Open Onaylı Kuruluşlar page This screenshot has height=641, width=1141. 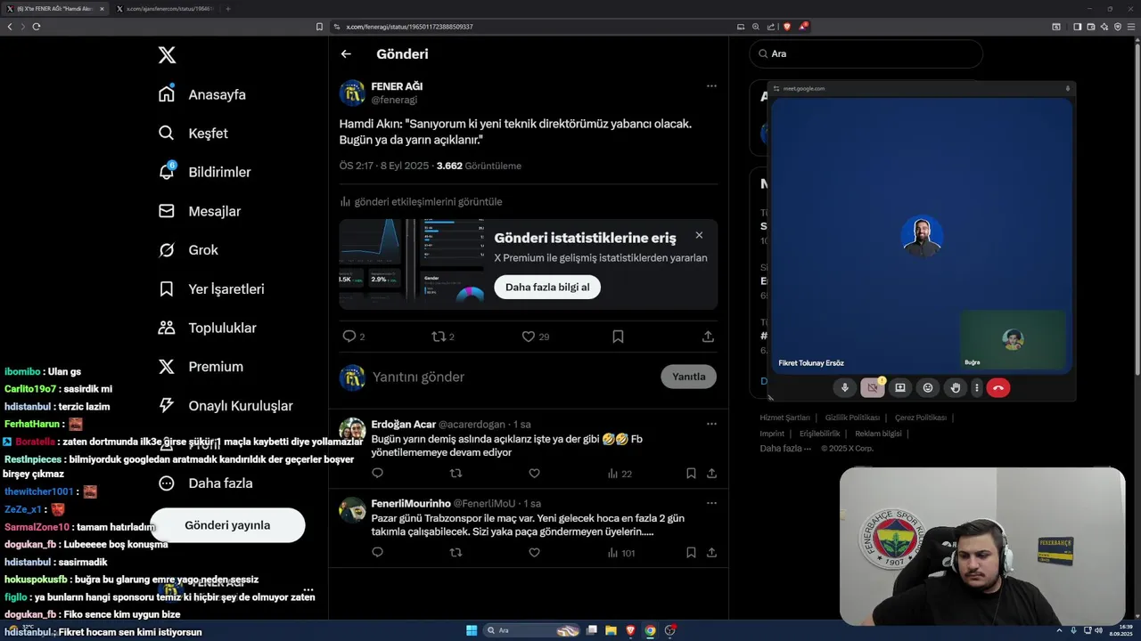pyautogui.click(x=225, y=406)
